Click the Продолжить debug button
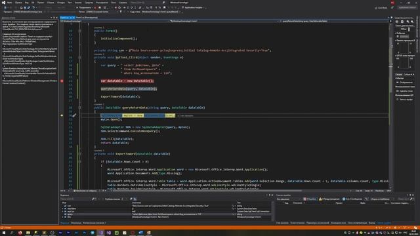 pos(85,7)
